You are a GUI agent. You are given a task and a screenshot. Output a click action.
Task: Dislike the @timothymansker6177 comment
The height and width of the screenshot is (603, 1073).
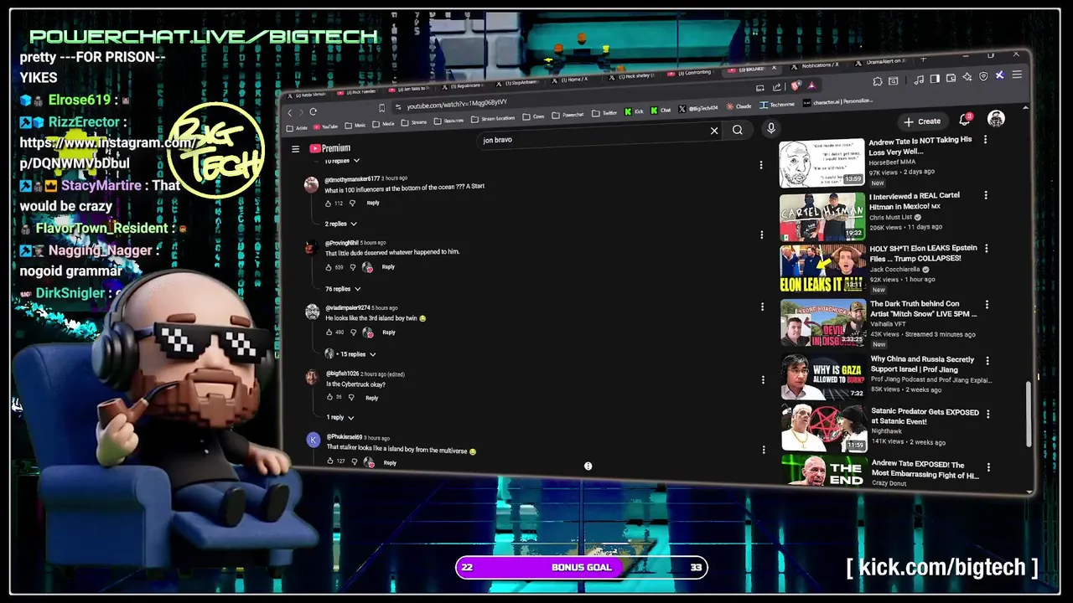pyautogui.click(x=352, y=203)
